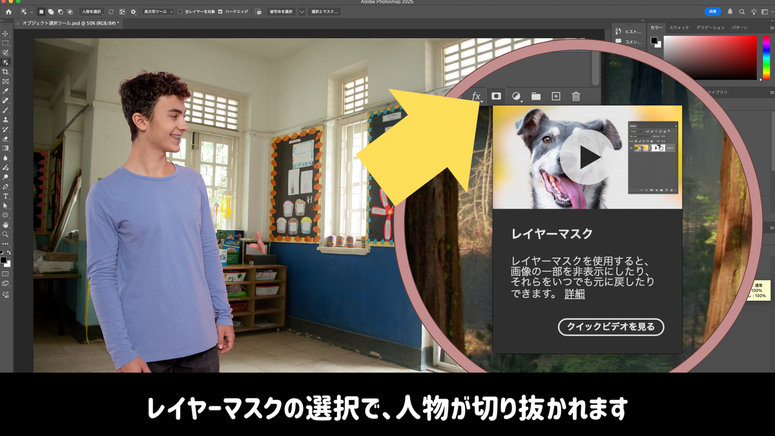
Task: Click the layer effects fx icon
Action: pyautogui.click(x=477, y=96)
